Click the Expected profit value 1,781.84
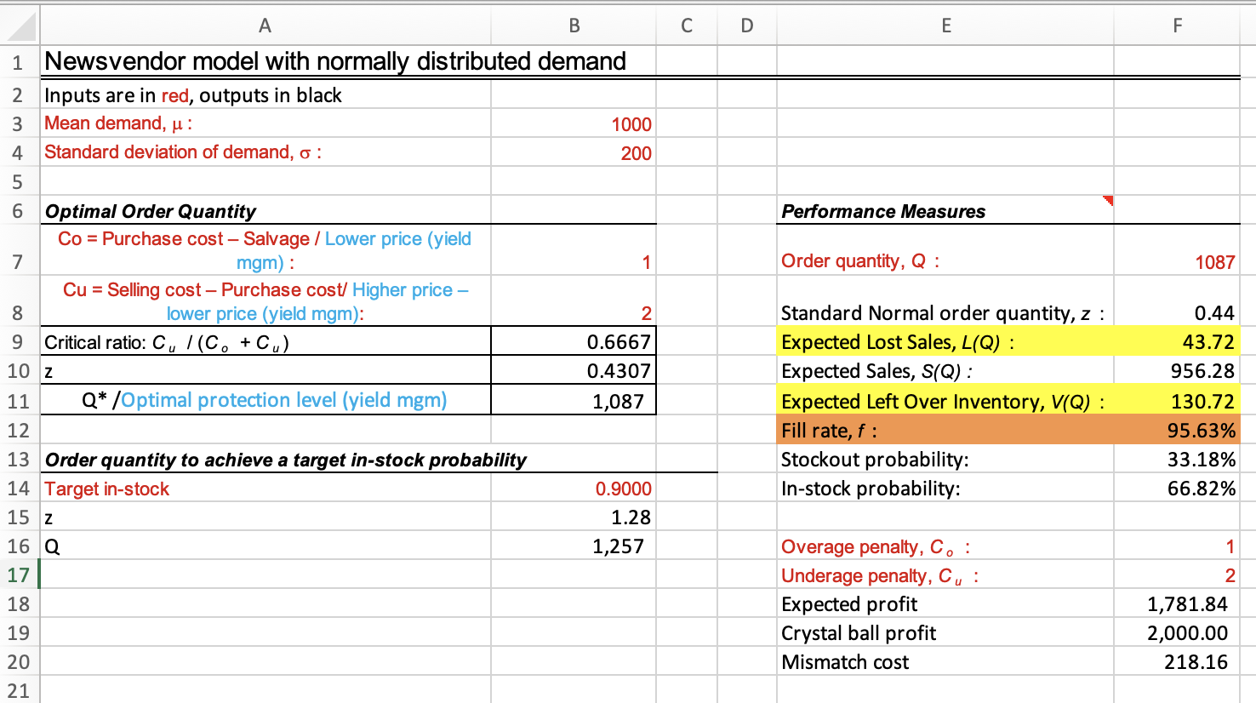 pos(1177,604)
